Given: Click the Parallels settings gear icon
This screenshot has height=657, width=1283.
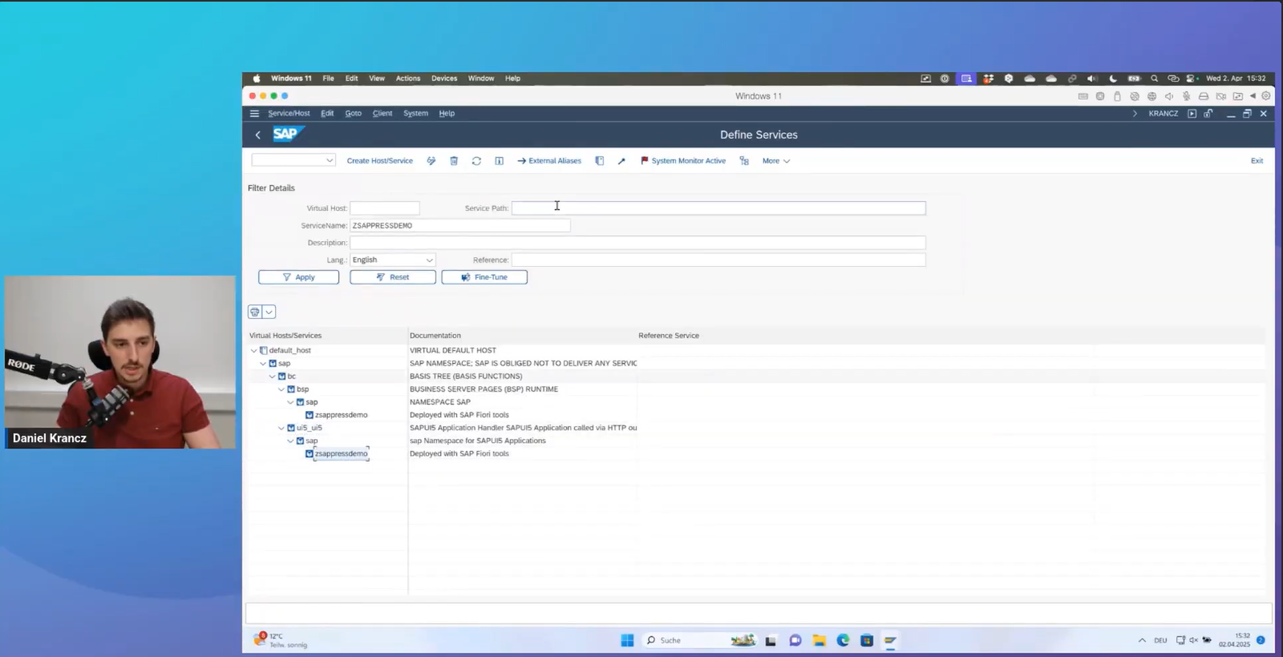Looking at the screenshot, I should pyautogui.click(x=1266, y=96).
